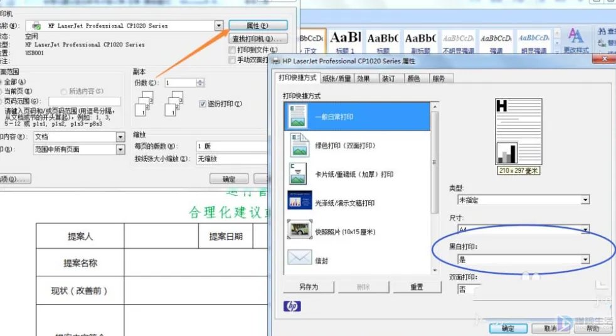Click the uncollated copies page icon

click(144, 104)
